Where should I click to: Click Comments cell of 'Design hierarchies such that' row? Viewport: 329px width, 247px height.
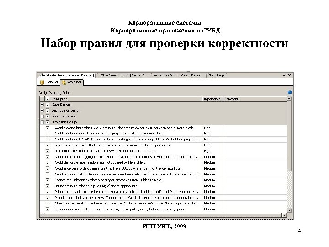[255, 145]
